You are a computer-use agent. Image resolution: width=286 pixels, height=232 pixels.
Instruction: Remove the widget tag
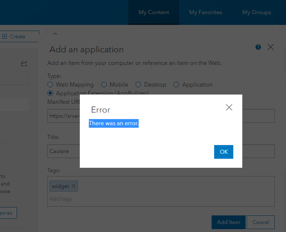74,186
